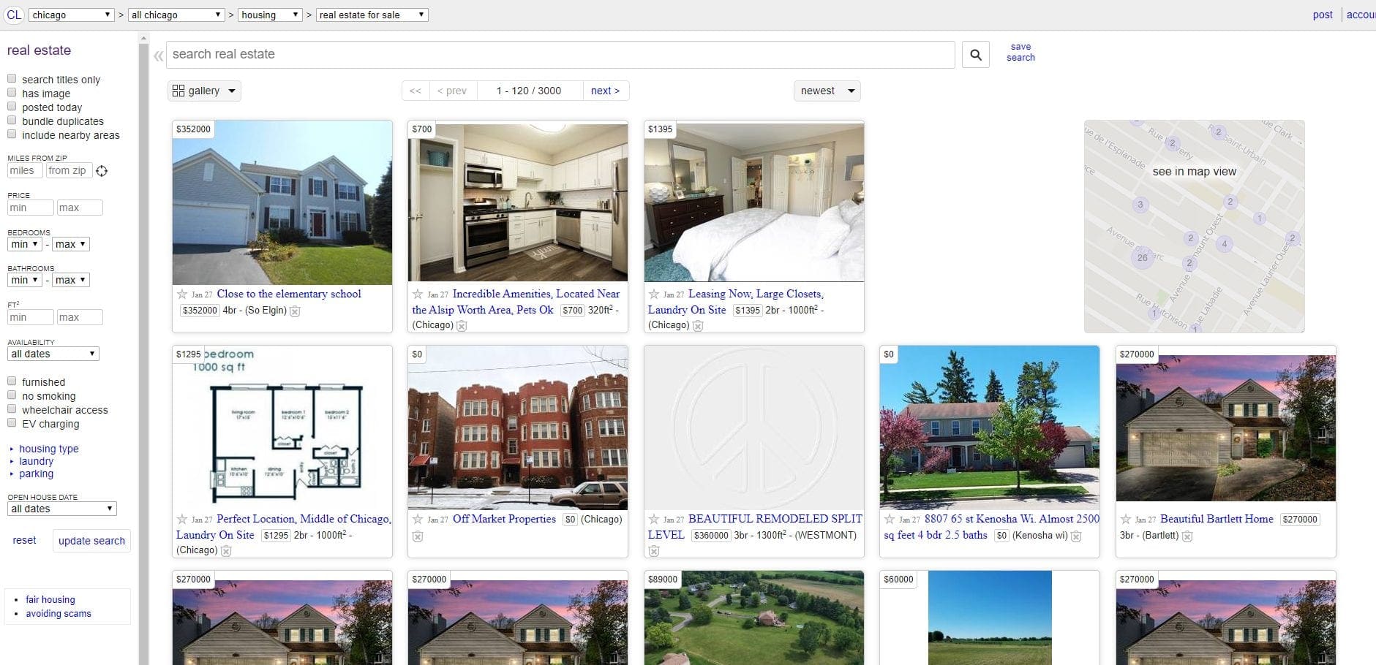1376x665 pixels.
Task: Set minimum bedrooms using the min selector
Action: coord(25,244)
